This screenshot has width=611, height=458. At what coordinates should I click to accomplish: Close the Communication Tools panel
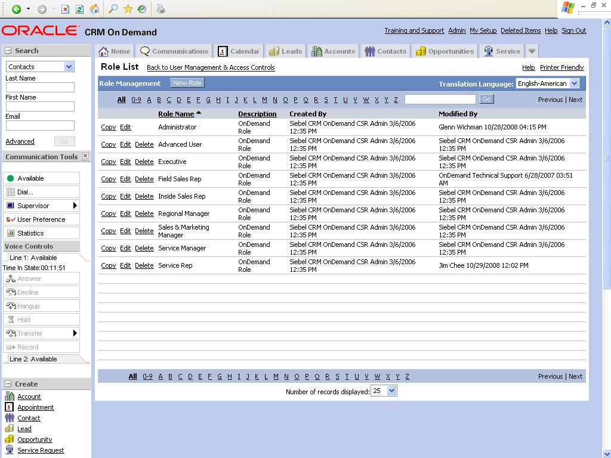click(x=85, y=156)
